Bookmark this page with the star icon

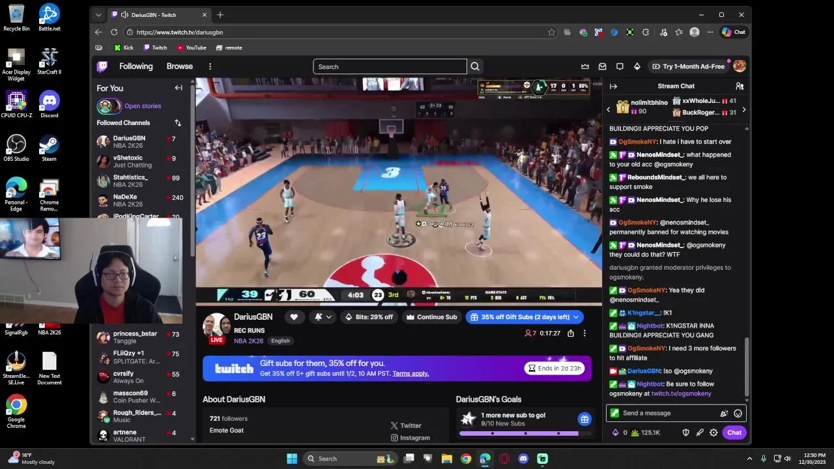pyautogui.click(x=552, y=32)
